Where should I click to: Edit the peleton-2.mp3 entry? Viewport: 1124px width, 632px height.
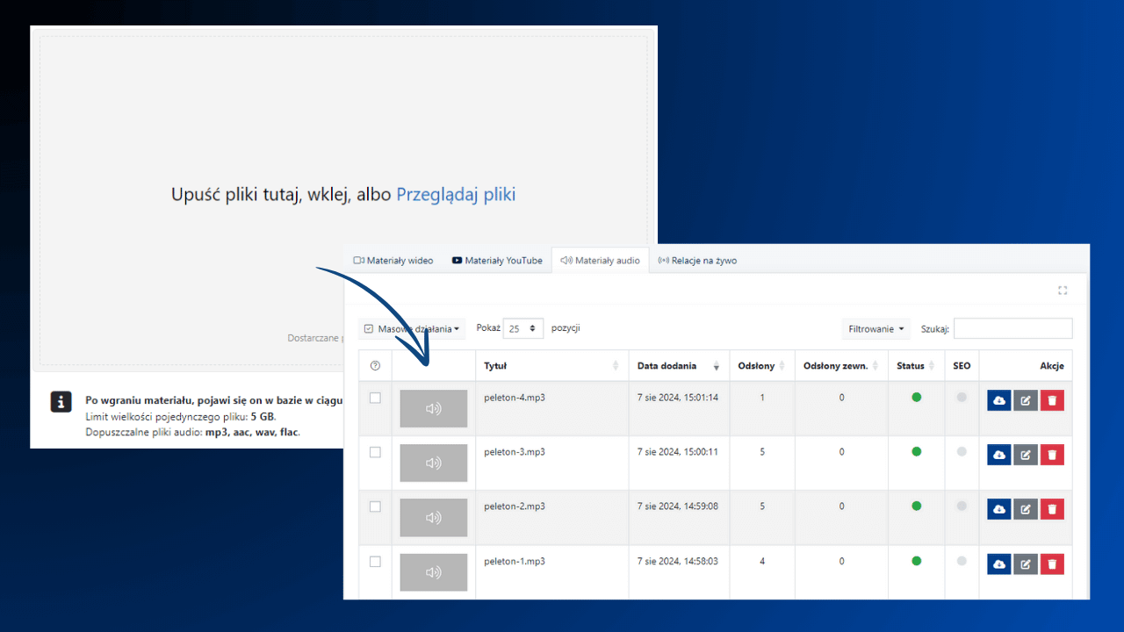(x=1026, y=509)
